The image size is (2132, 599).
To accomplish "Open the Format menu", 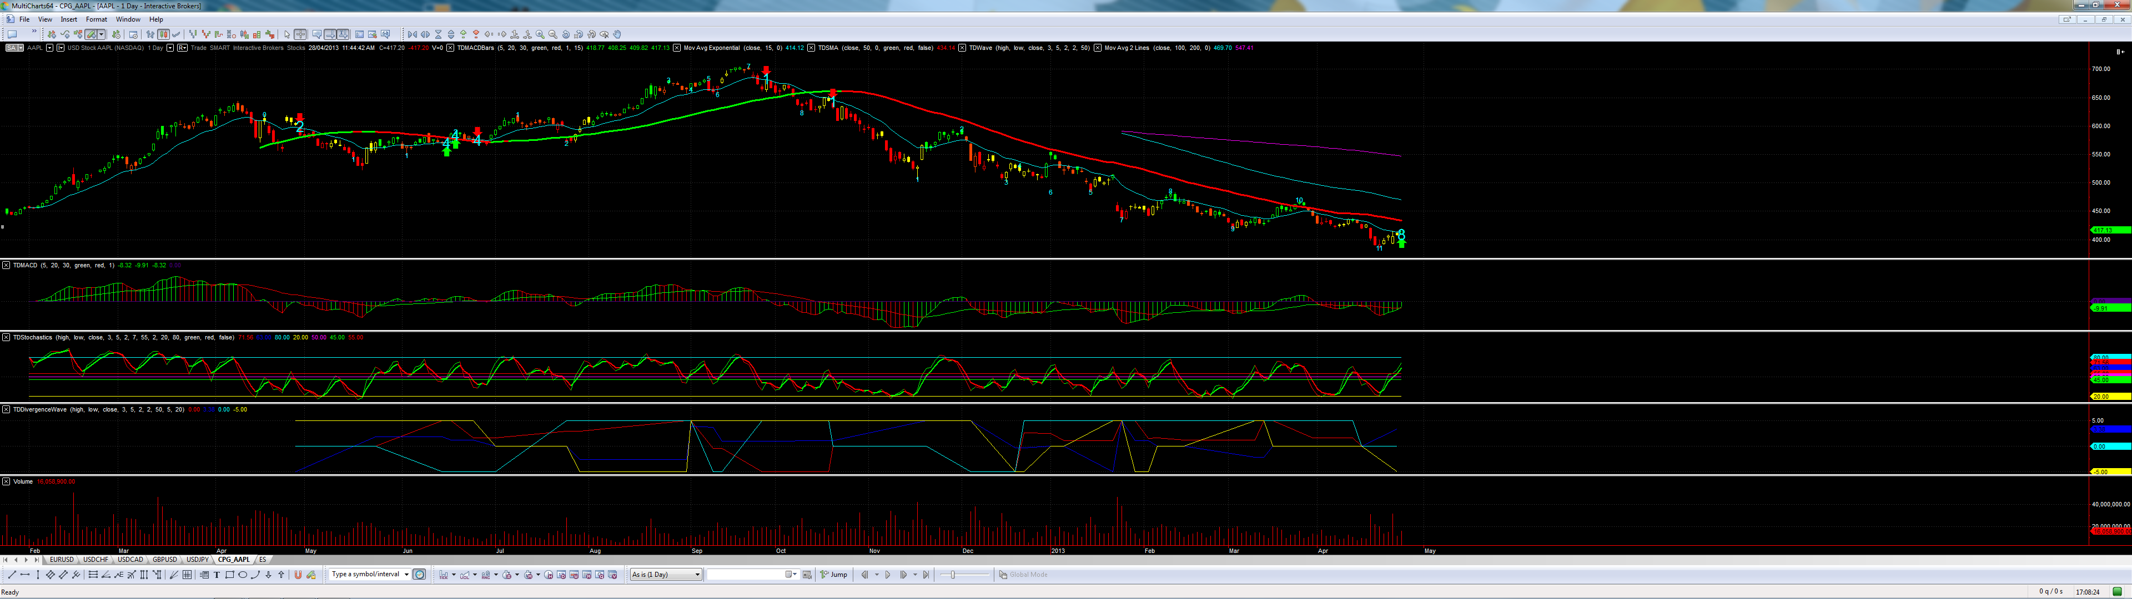I will pyautogui.click(x=96, y=19).
